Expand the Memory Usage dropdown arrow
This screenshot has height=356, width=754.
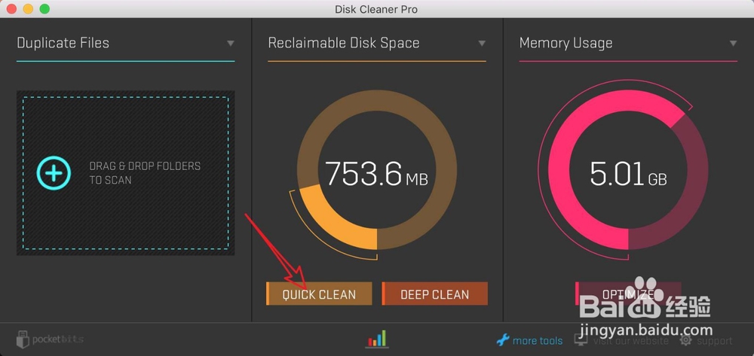(x=733, y=44)
